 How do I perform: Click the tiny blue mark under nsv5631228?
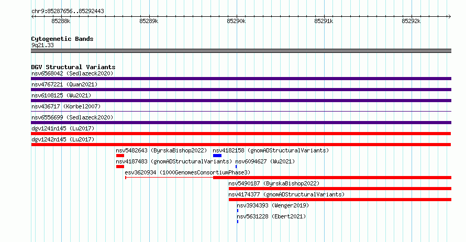tap(238, 222)
